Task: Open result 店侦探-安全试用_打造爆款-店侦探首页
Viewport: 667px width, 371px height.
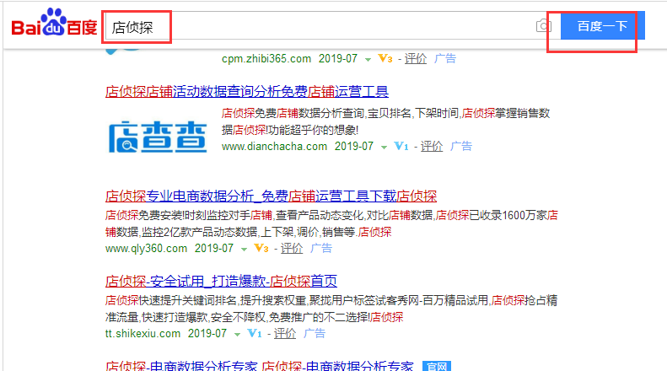Action: click(x=221, y=282)
